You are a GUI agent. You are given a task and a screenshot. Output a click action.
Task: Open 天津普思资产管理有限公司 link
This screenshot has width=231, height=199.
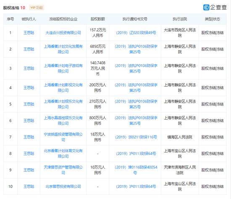(63, 170)
